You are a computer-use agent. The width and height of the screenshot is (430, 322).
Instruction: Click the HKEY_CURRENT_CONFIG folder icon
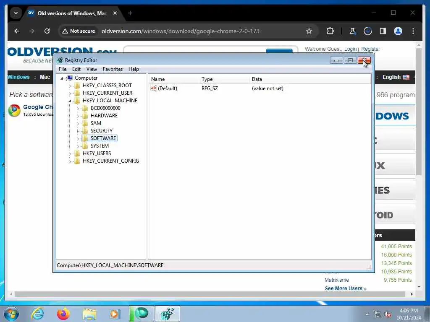(77, 161)
